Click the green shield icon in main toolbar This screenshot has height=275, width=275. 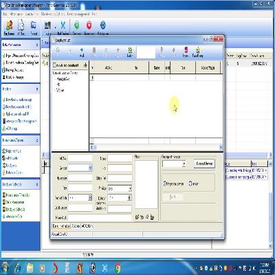tap(77, 27)
